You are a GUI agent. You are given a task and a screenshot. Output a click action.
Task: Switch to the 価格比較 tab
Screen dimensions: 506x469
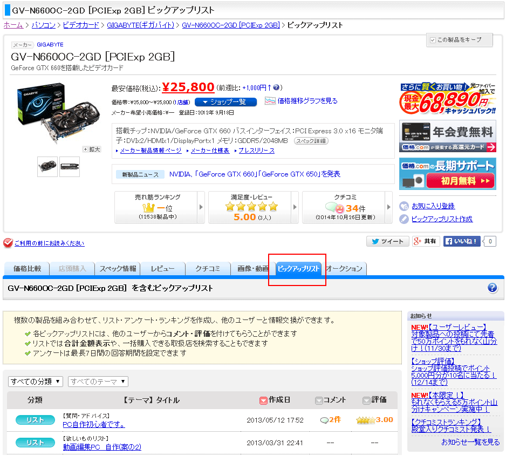click(27, 269)
